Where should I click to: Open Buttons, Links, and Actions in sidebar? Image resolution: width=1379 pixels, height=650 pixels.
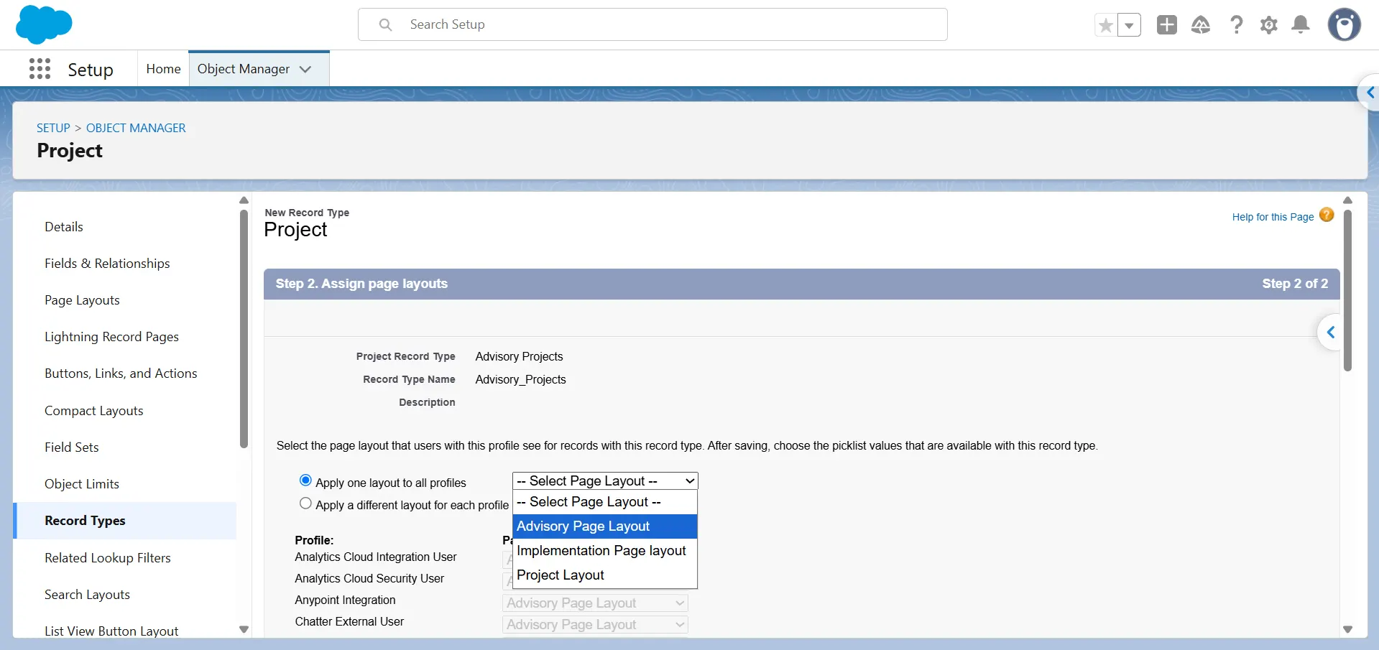point(121,373)
